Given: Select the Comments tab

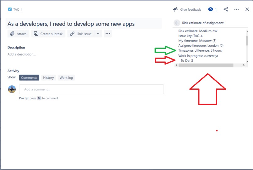Looking at the screenshot, I should [29, 78].
